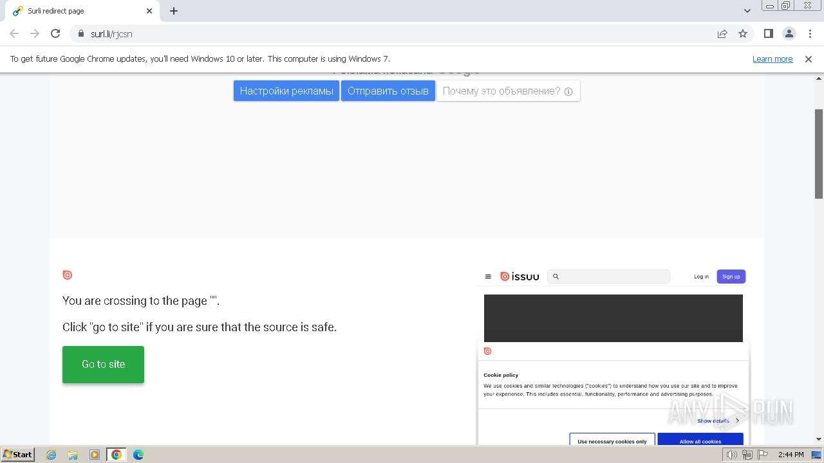Click Use necessary cookies only button
824x463 pixels.
pyautogui.click(x=612, y=440)
